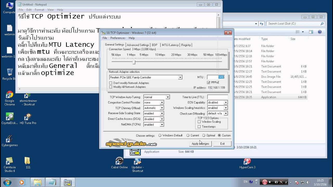This screenshot has height=187, width=333.
Task: Open the TCP Optimizer File menu
Action: pos(105,38)
